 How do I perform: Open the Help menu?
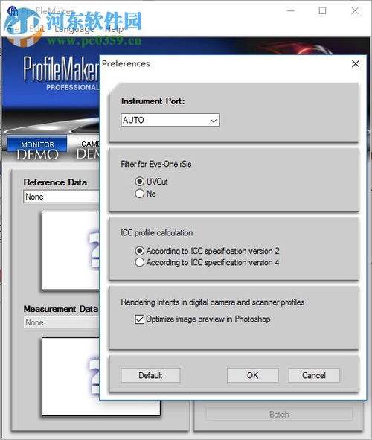click(x=114, y=29)
